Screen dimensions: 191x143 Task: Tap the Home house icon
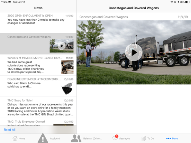15,139
